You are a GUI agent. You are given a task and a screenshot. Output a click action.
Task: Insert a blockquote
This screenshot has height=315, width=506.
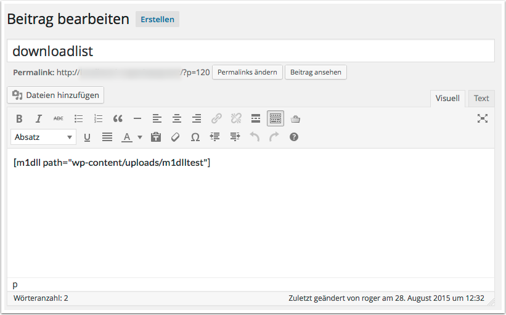pyautogui.click(x=118, y=119)
